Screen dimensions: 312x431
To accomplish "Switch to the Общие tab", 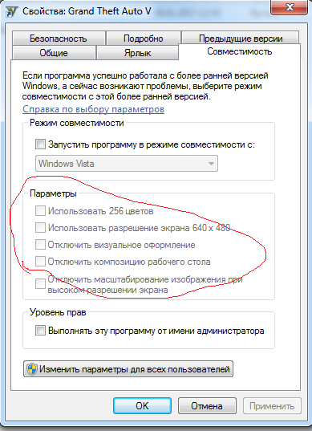I will tap(54, 53).
